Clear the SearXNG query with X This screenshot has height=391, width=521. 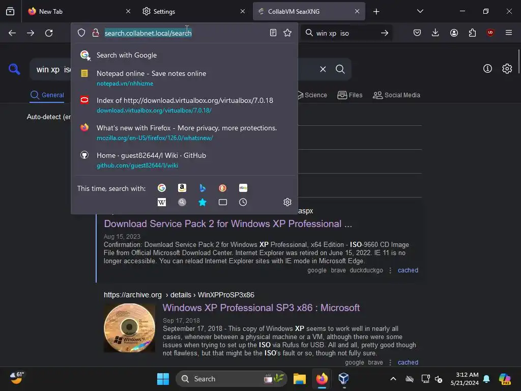point(323,69)
